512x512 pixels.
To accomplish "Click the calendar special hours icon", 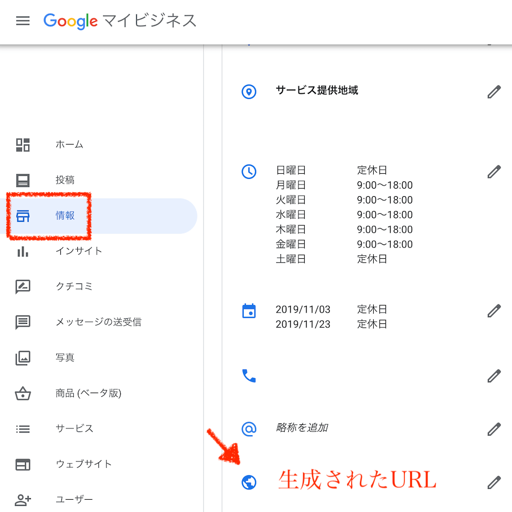I will (249, 311).
